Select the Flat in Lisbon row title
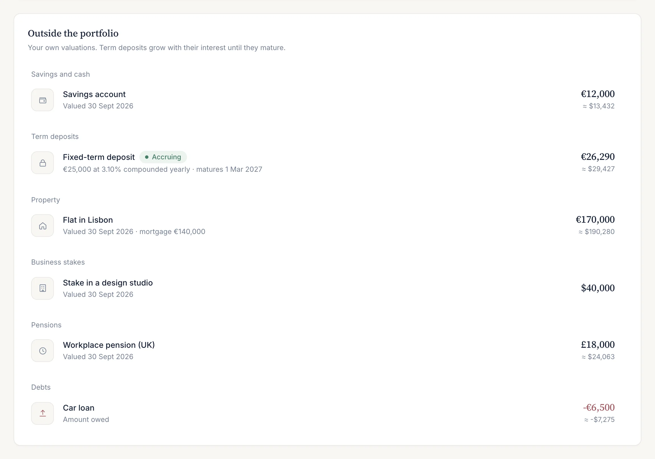This screenshot has width=655, height=459. [88, 220]
